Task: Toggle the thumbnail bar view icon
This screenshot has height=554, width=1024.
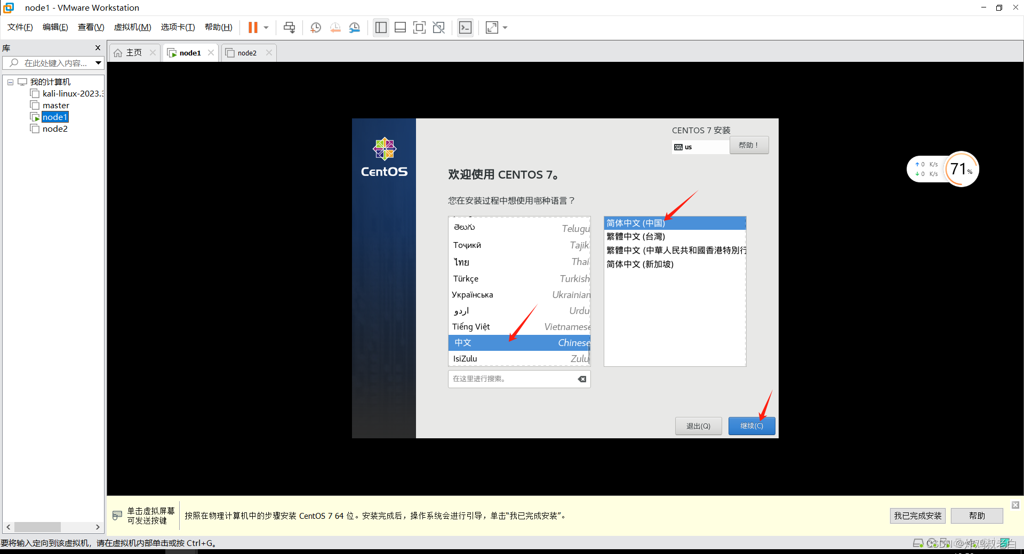Action: pos(401,28)
